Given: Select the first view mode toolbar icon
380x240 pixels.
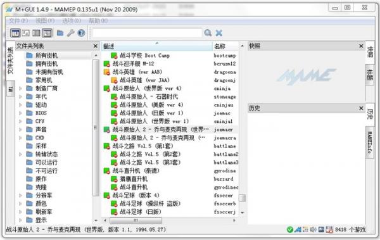Looking at the screenshot, I should (15, 33).
